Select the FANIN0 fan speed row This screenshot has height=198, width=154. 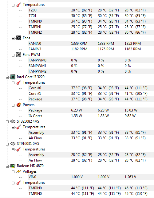91,44
